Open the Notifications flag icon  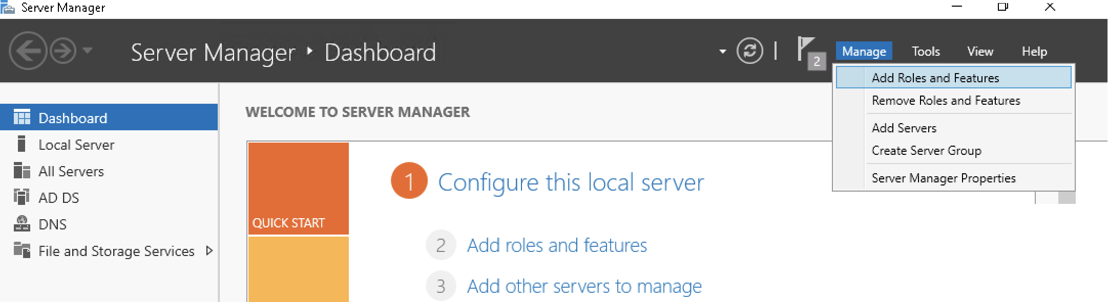806,50
